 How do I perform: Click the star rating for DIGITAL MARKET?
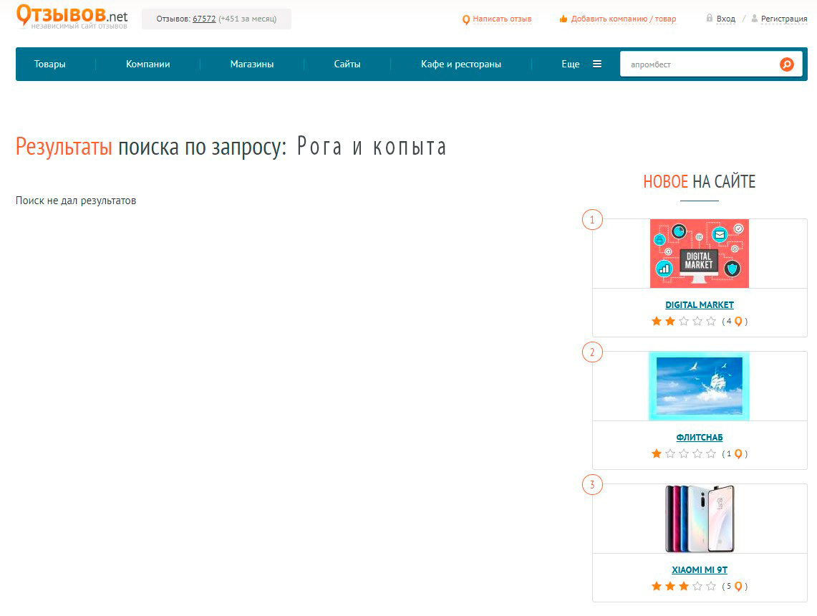[684, 321]
